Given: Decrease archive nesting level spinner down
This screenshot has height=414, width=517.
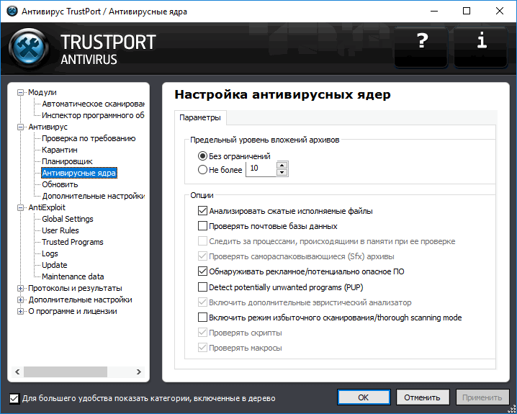Looking at the screenshot, I should click(x=282, y=172).
